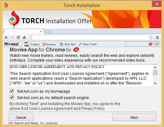This screenshot has width=164, height=127.
Task: Click 'IAC Search and Media, Inc. products' text
Action: [x=33, y=123]
